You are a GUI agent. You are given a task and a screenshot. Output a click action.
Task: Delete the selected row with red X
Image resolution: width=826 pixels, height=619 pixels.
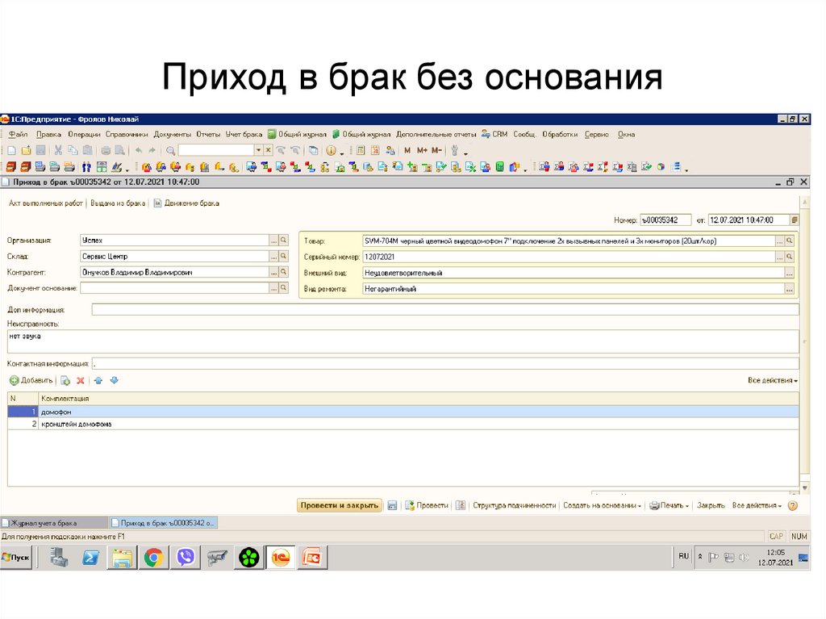[81, 380]
